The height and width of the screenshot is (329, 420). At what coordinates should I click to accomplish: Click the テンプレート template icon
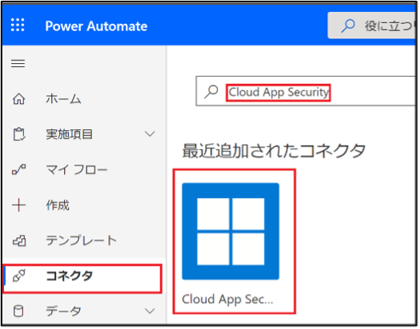click(19, 240)
